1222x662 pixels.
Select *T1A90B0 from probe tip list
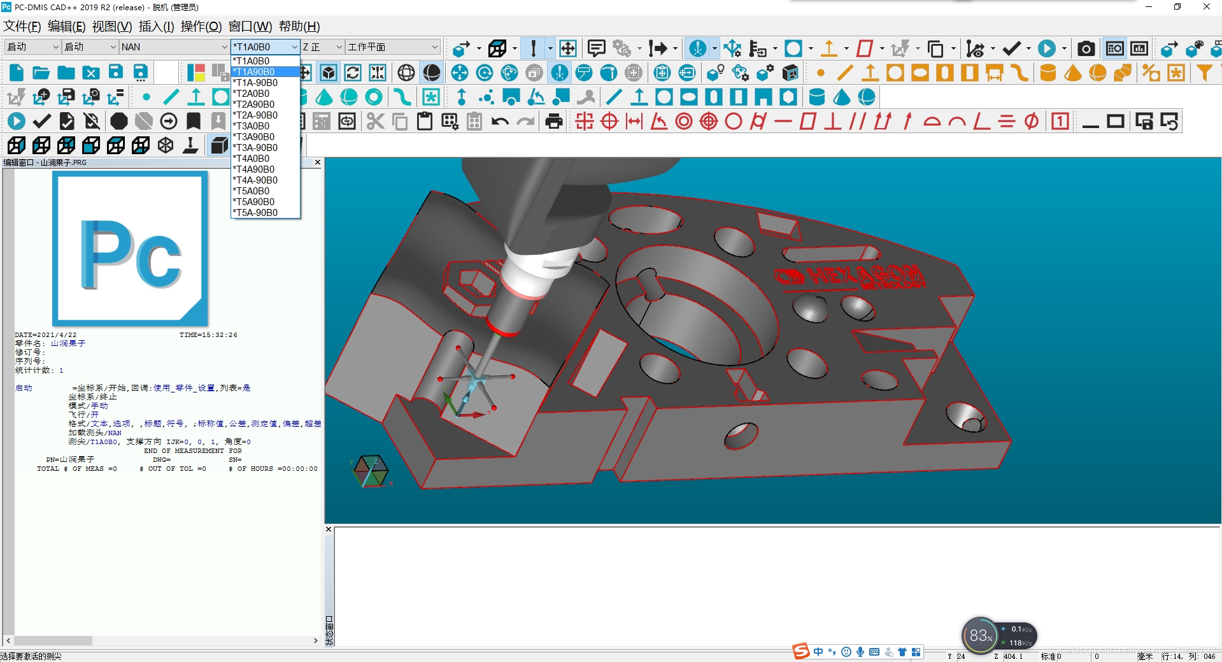[265, 71]
